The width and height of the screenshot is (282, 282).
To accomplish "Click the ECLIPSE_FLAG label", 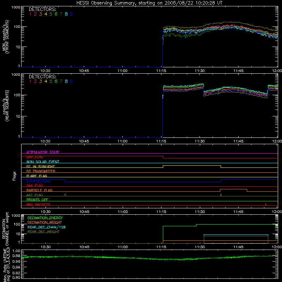I will (x=38, y=181).
